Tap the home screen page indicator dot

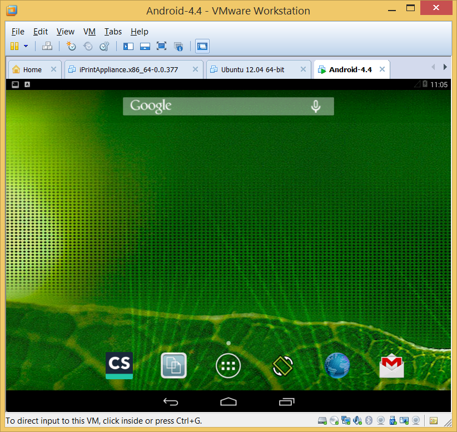pos(229,343)
